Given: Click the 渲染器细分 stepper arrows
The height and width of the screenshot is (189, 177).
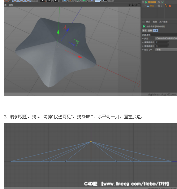Looking at the screenshot, I should [168, 46].
